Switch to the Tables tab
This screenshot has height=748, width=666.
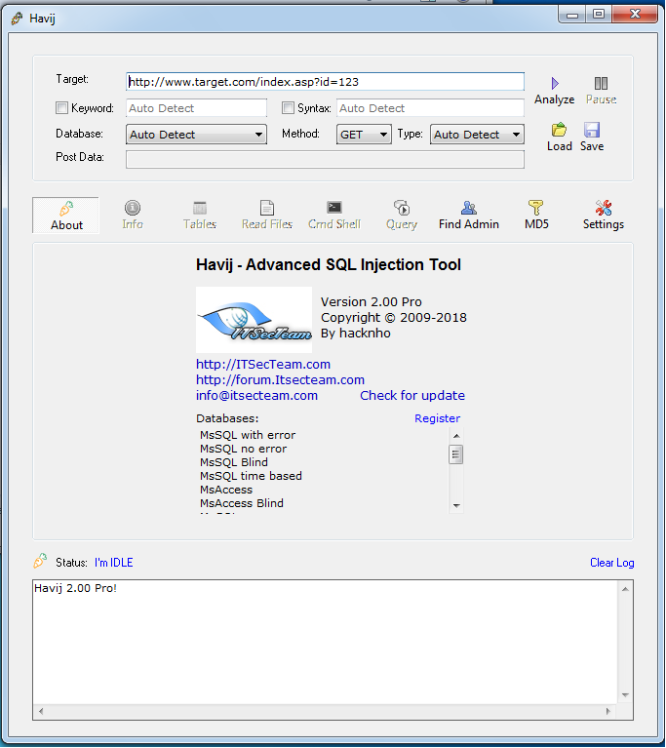(200, 216)
